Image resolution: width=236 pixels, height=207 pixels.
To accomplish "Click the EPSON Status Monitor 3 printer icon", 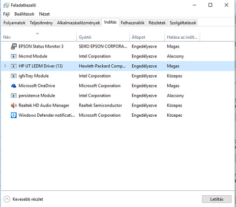I will (14, 47).
